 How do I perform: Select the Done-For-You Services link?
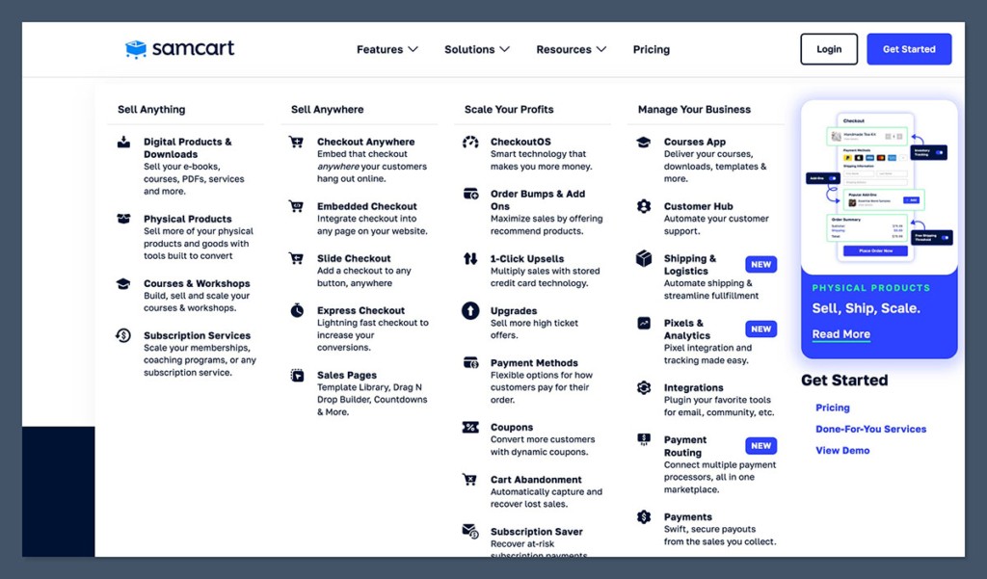[x=870, y=429]
